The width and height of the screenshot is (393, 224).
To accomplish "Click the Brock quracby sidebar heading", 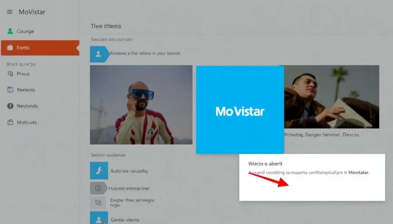I will coord(21,64).
